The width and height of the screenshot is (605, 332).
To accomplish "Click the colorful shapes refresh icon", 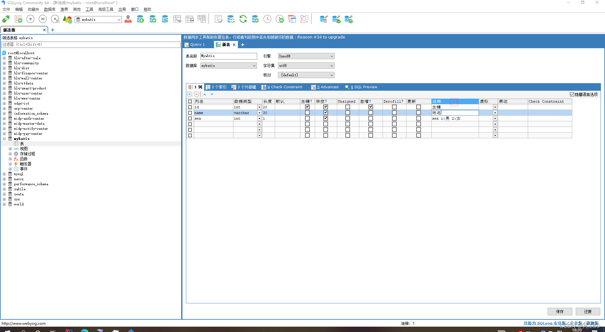I will point(67,19).
